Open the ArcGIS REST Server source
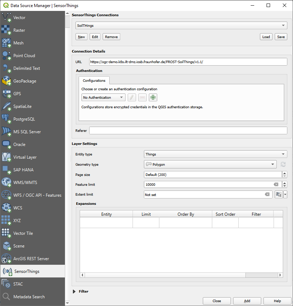This screenshot has height=306, width=293. (x=31, y=259)
